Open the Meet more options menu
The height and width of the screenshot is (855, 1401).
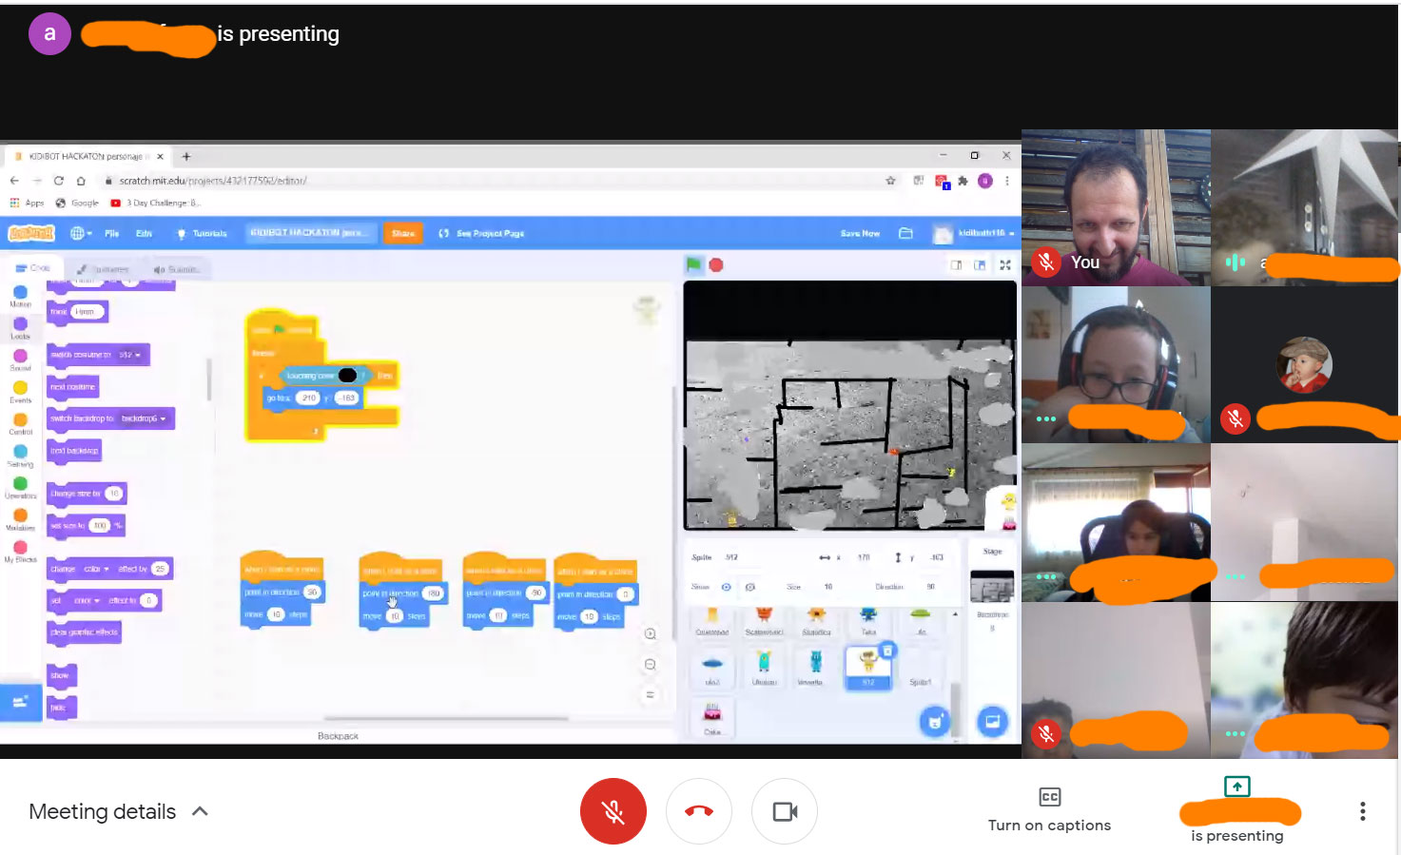point(1362,811)
